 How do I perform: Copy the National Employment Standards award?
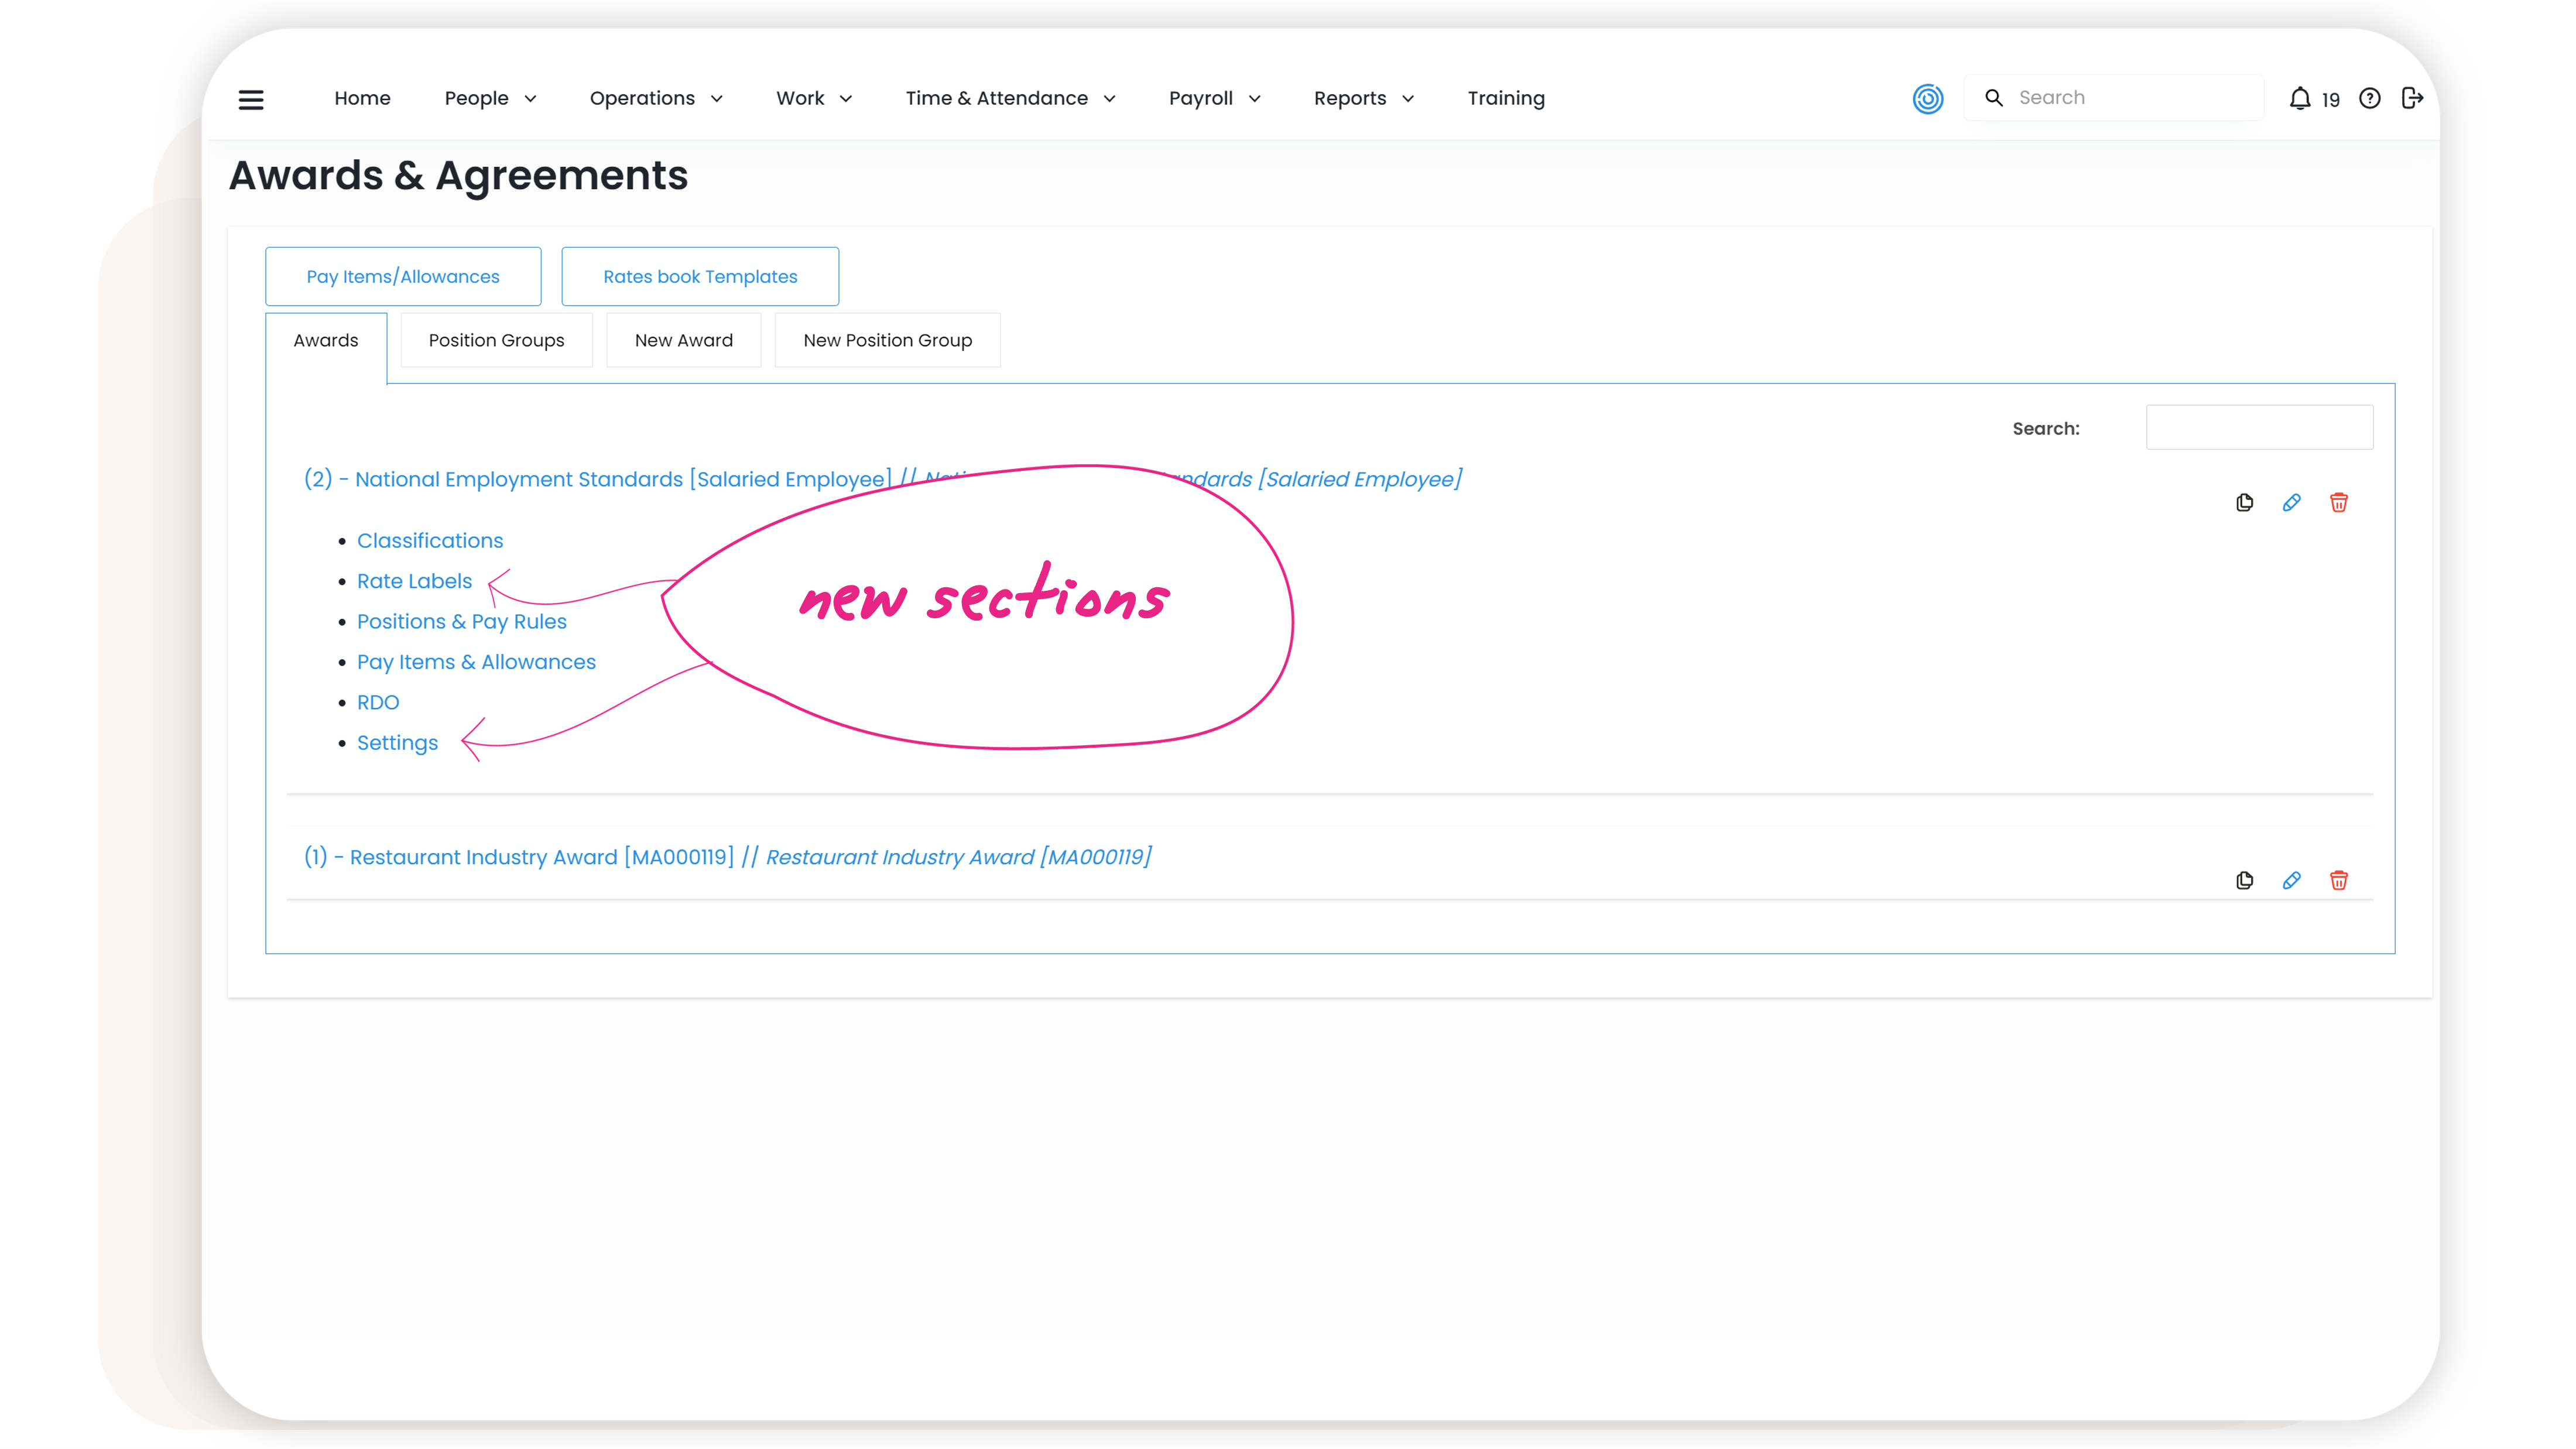2244,502
